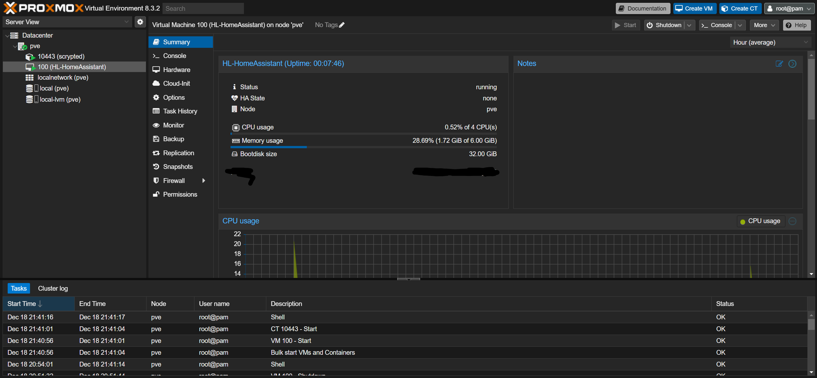Open the Shutdown dropdown arrow
Screen dimensions: 817x378
click(689, 25)
